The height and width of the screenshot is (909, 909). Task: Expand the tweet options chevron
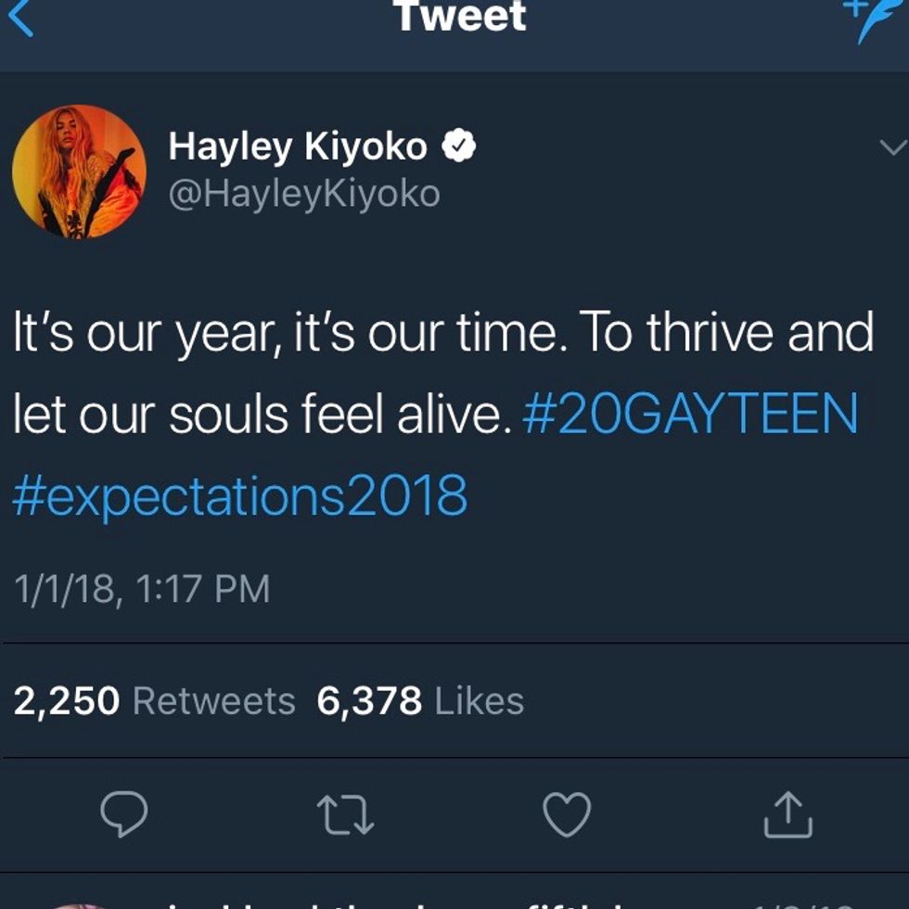coord(890,147)
